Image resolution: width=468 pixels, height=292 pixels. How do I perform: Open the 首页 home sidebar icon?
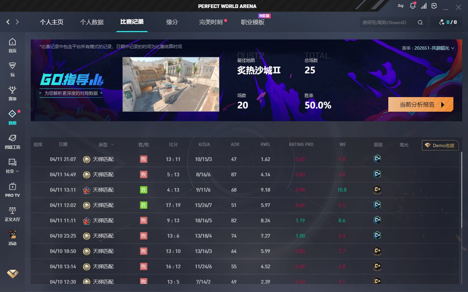12,45
